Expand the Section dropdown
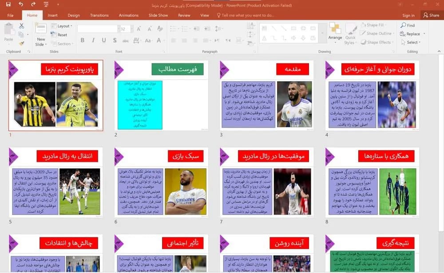 [62, 44]
